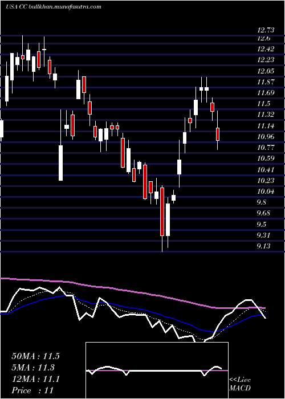285x399 pixels.
Task: Click the 11.32 price axis label
Action: click(266, 115)
